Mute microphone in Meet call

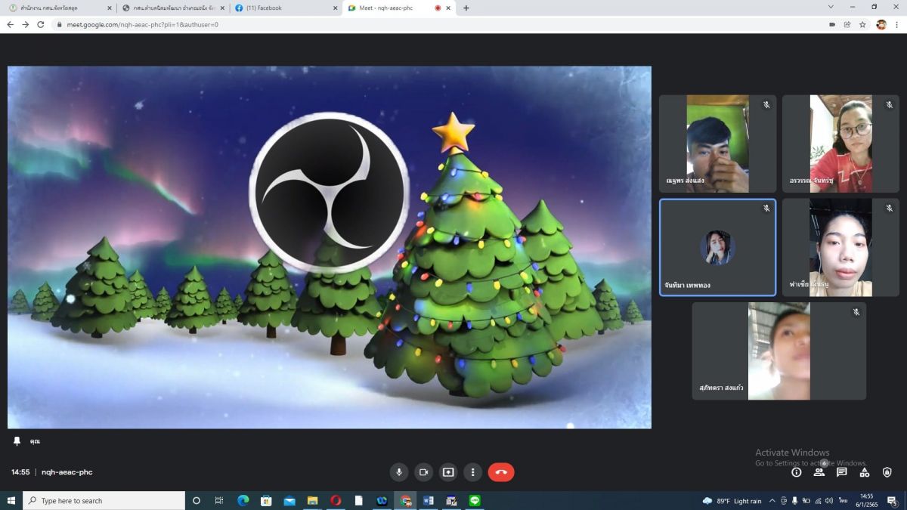[x=399, y=472]
